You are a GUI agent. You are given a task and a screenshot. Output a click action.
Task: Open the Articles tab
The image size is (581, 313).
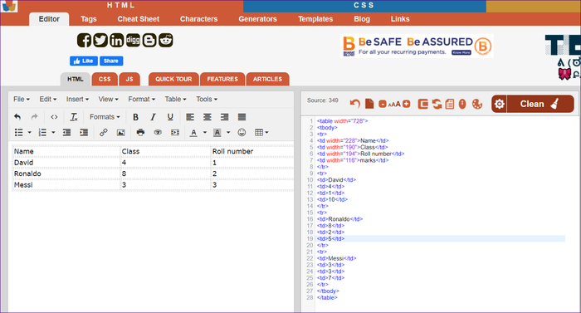coord(267,79)
